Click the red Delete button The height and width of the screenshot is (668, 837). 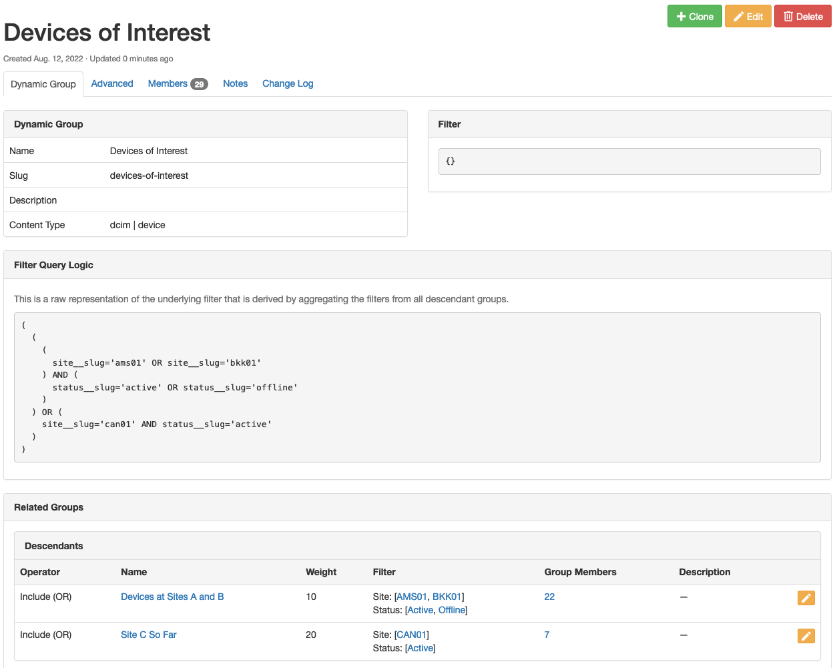(x=802, y=17)
